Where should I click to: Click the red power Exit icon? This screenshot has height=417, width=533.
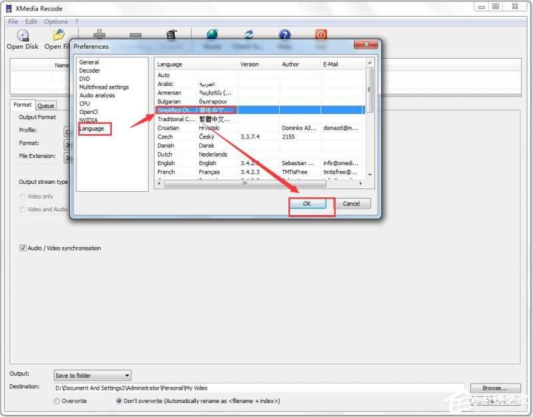[x=320, y=35]
